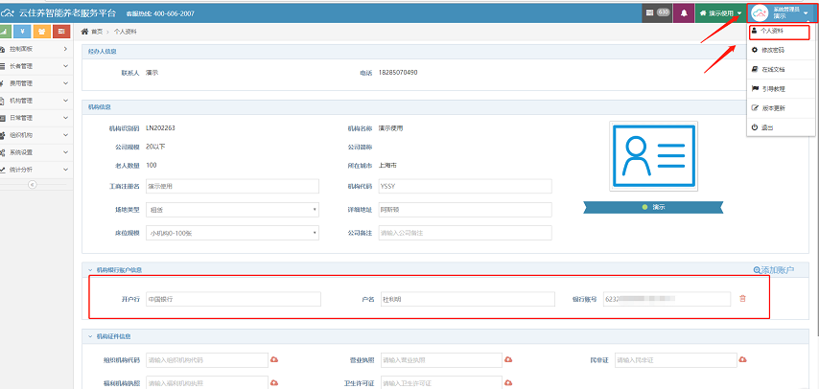Select 修改密码 from the user menu
Screen dimensions: 819x389
(773, 49)
